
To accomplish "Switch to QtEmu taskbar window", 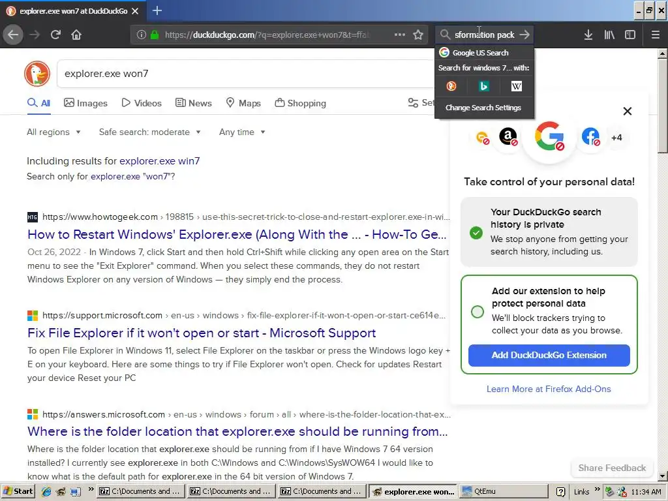I will 503,491.
